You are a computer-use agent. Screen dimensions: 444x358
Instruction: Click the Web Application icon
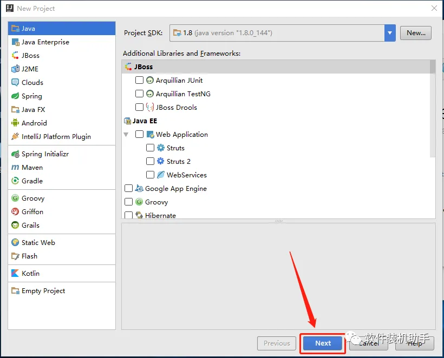pos(151,134)
